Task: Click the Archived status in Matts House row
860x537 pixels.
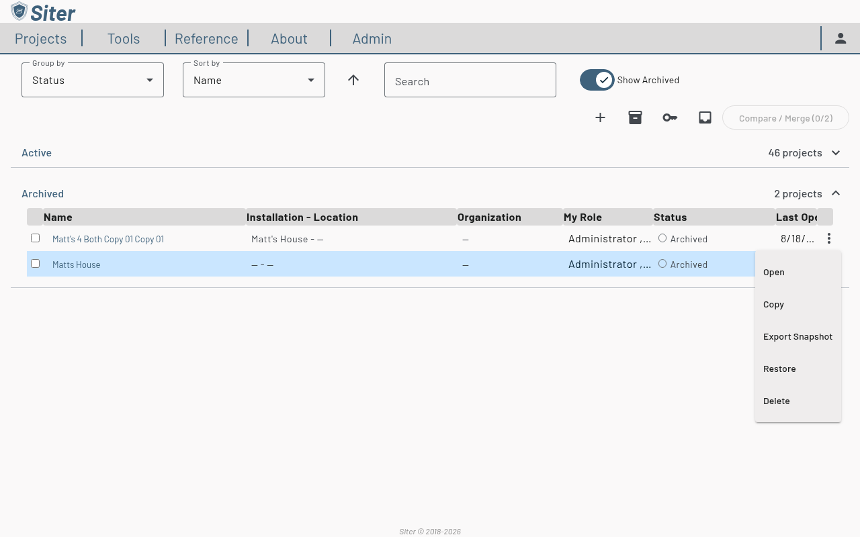Action: (683, 264)
